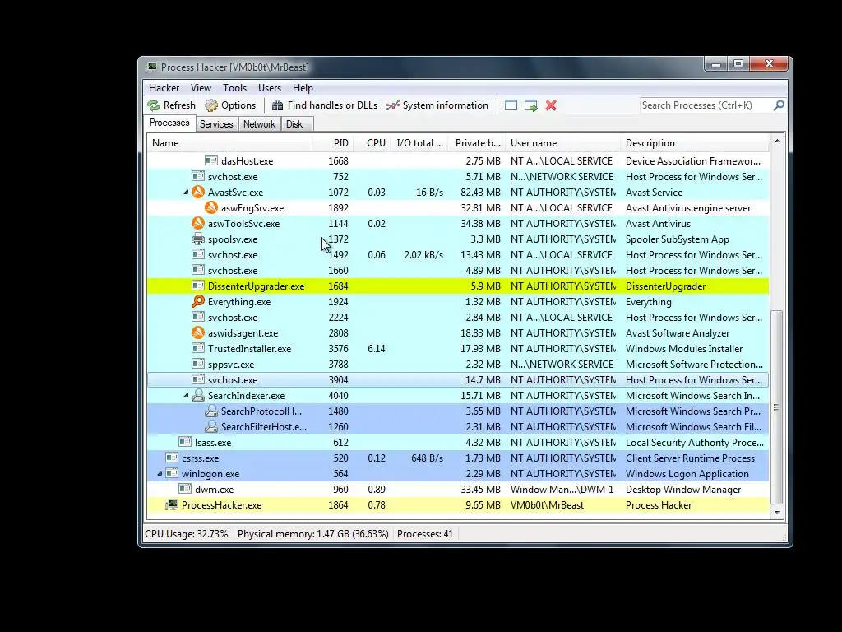Select the csrss.exe process row

coord(458,458)
